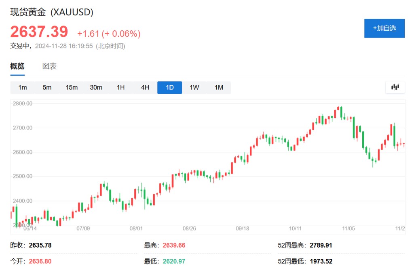Switch chart to 4H interval
Image resolution: width=414 pixels, height=269 pixels.
coord(145,87)
